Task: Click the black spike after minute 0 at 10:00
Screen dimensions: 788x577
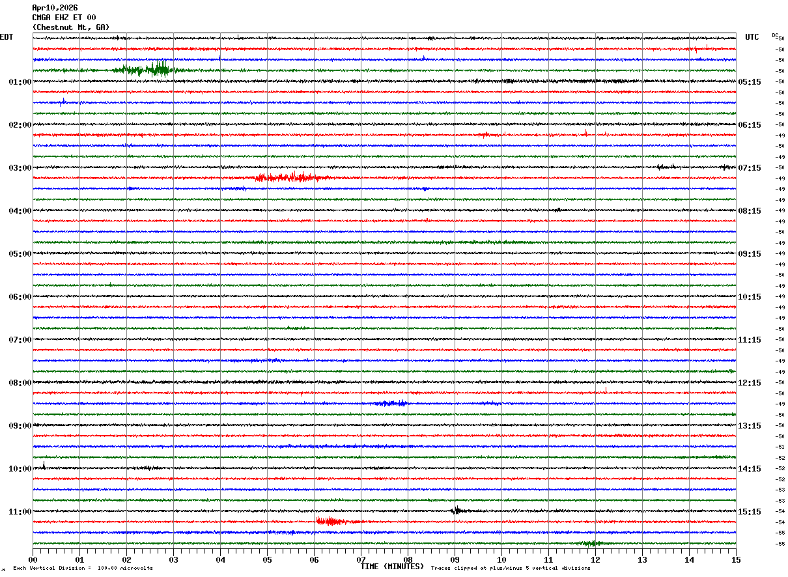Action: pyautogui.click(x=44, y=465)
